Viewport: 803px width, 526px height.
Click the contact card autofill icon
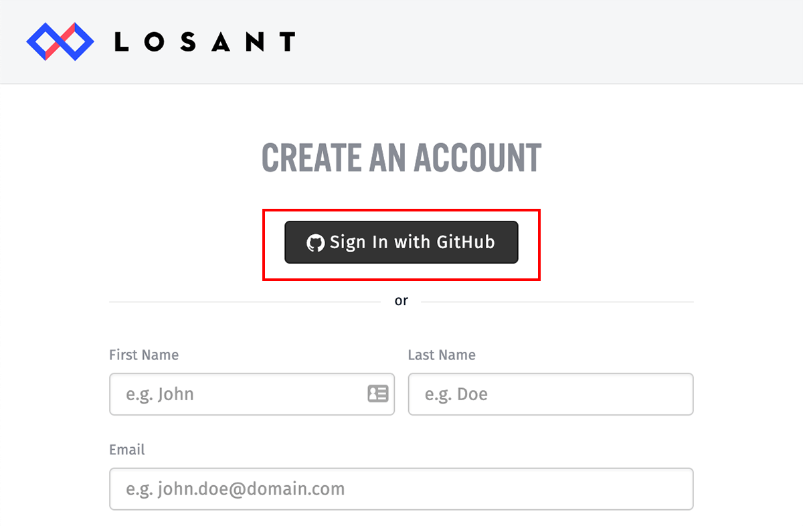(x=378, y=393)
